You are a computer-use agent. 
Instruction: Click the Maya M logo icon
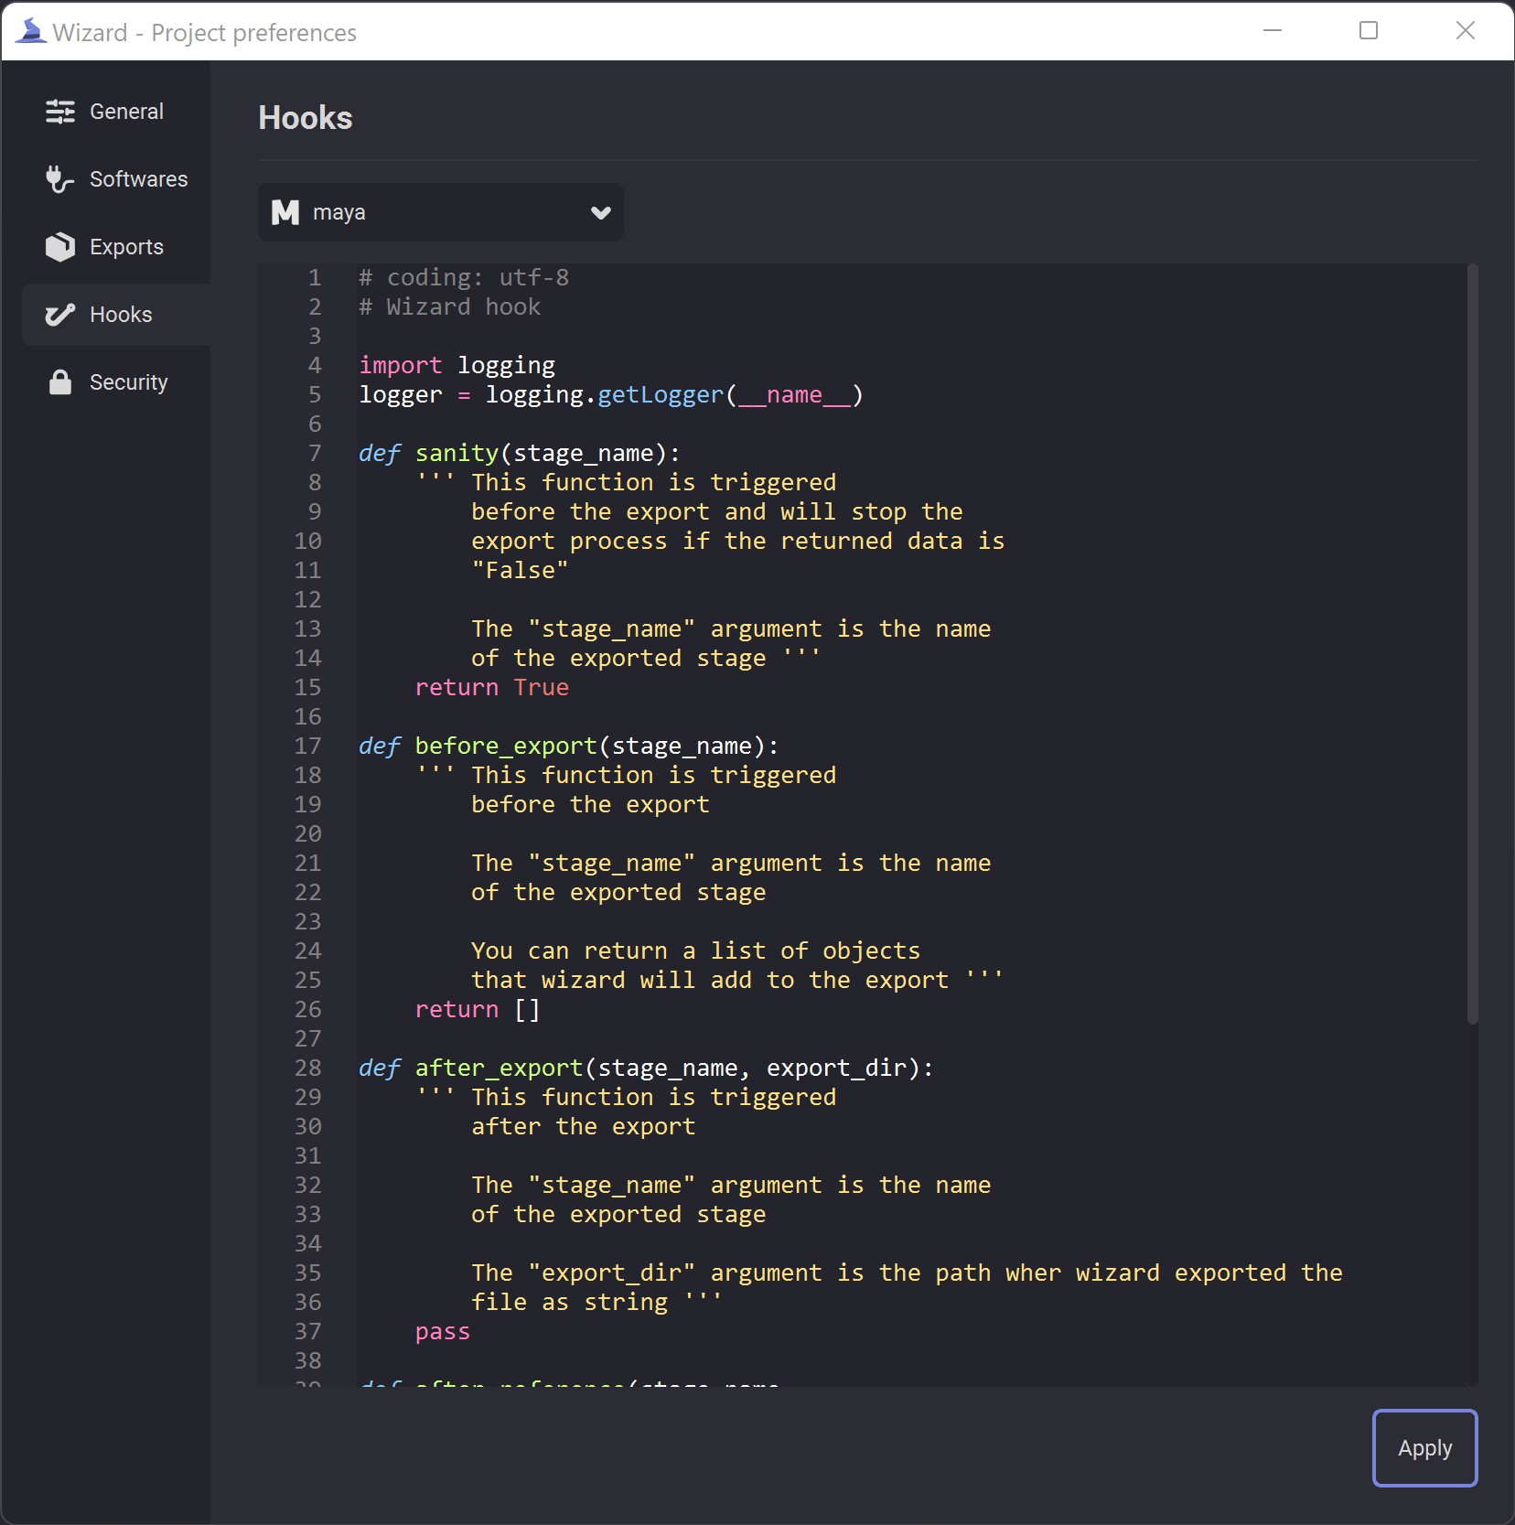[285, 212]
